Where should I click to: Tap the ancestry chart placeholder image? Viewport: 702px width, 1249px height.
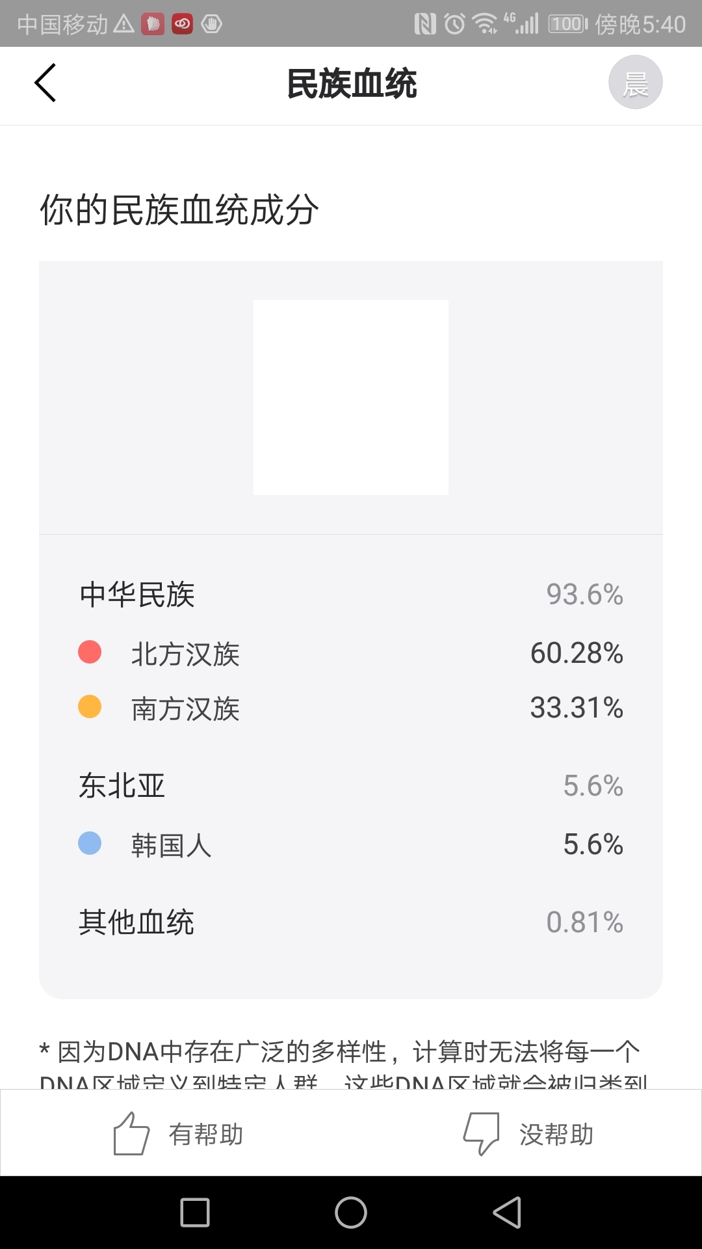[351, 397]
